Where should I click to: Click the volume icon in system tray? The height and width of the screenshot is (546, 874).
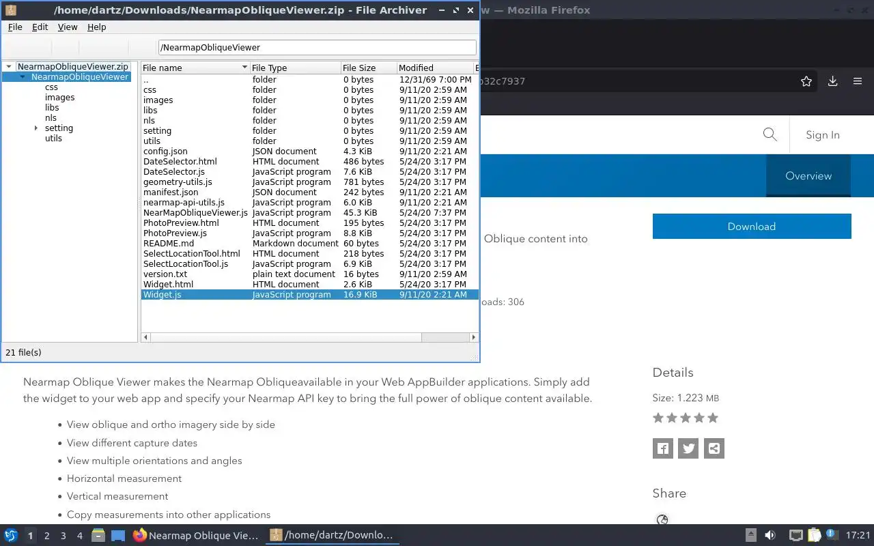(770, 536)
